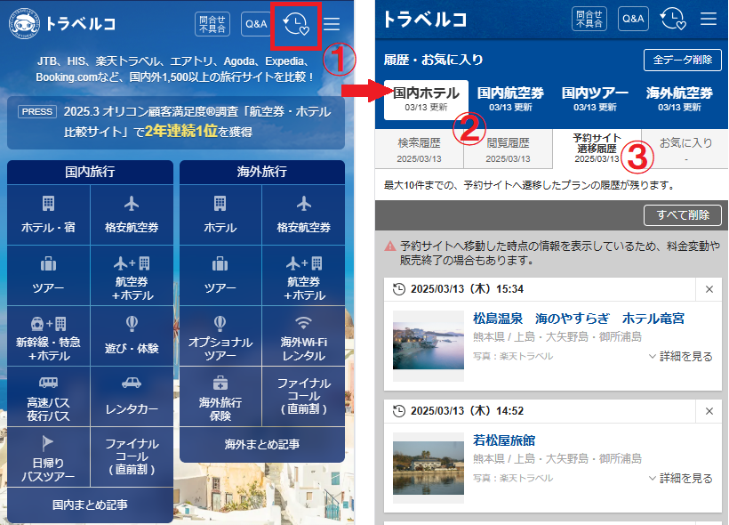Click すべて削除 button
Viewport: 729px width, 525px height.
point(682,215)
